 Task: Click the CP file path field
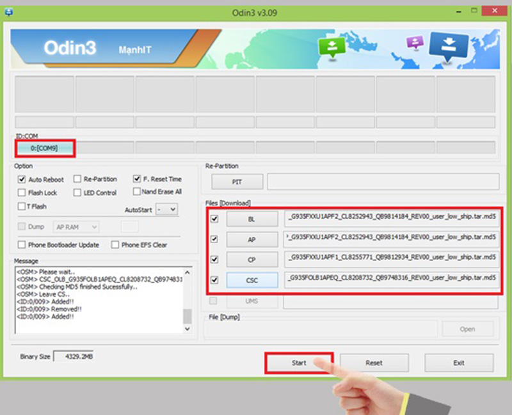click(392, 259)
